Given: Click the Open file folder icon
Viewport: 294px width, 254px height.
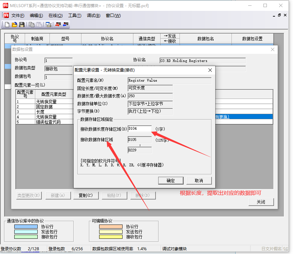Looking at the screenshot, I should point(14,24).
